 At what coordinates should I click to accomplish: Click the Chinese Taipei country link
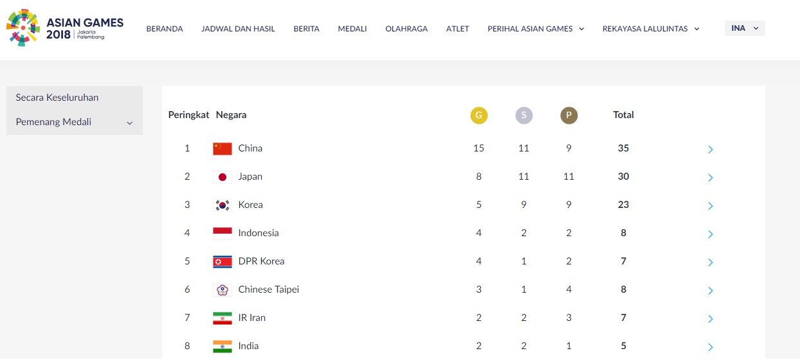click(268, 289)
